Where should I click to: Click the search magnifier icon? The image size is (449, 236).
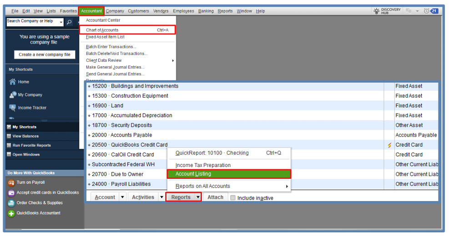click(69, 22)
